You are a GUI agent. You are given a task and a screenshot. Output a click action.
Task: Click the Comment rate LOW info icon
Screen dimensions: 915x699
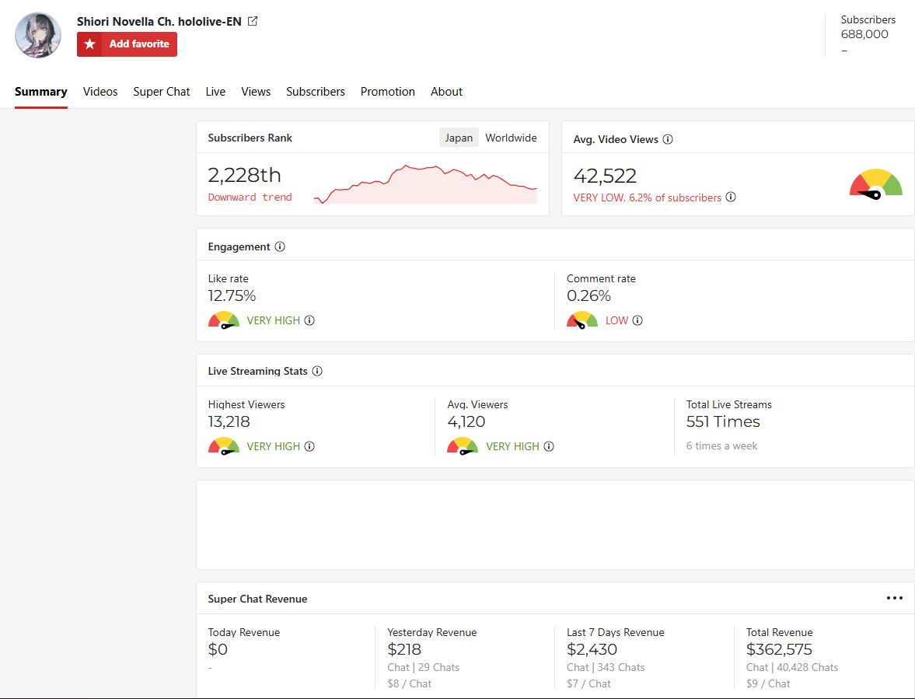click(x=637, y=320)
